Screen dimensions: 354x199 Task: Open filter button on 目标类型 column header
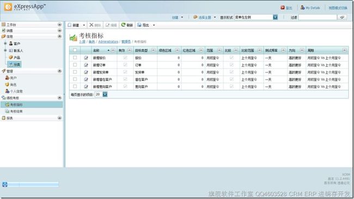pos(153,50)
